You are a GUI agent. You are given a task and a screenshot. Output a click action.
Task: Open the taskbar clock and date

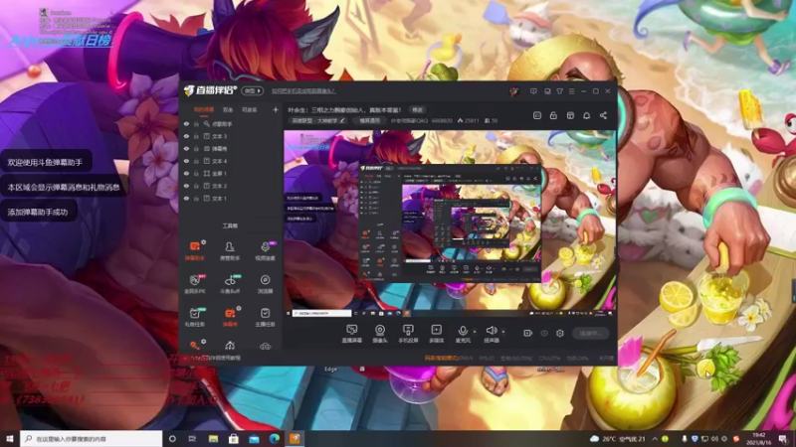(758, 439)
